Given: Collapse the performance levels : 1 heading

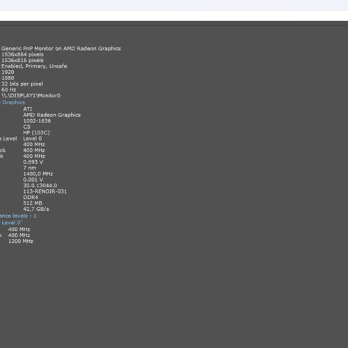Looking at the screenshot, I should pos(18,216).
